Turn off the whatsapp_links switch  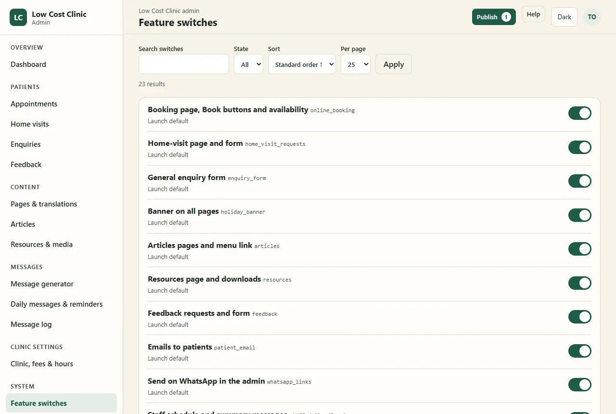pos(580,385)
